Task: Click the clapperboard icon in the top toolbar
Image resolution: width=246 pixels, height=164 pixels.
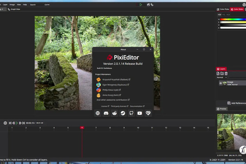Action: [x=148, y=5]
